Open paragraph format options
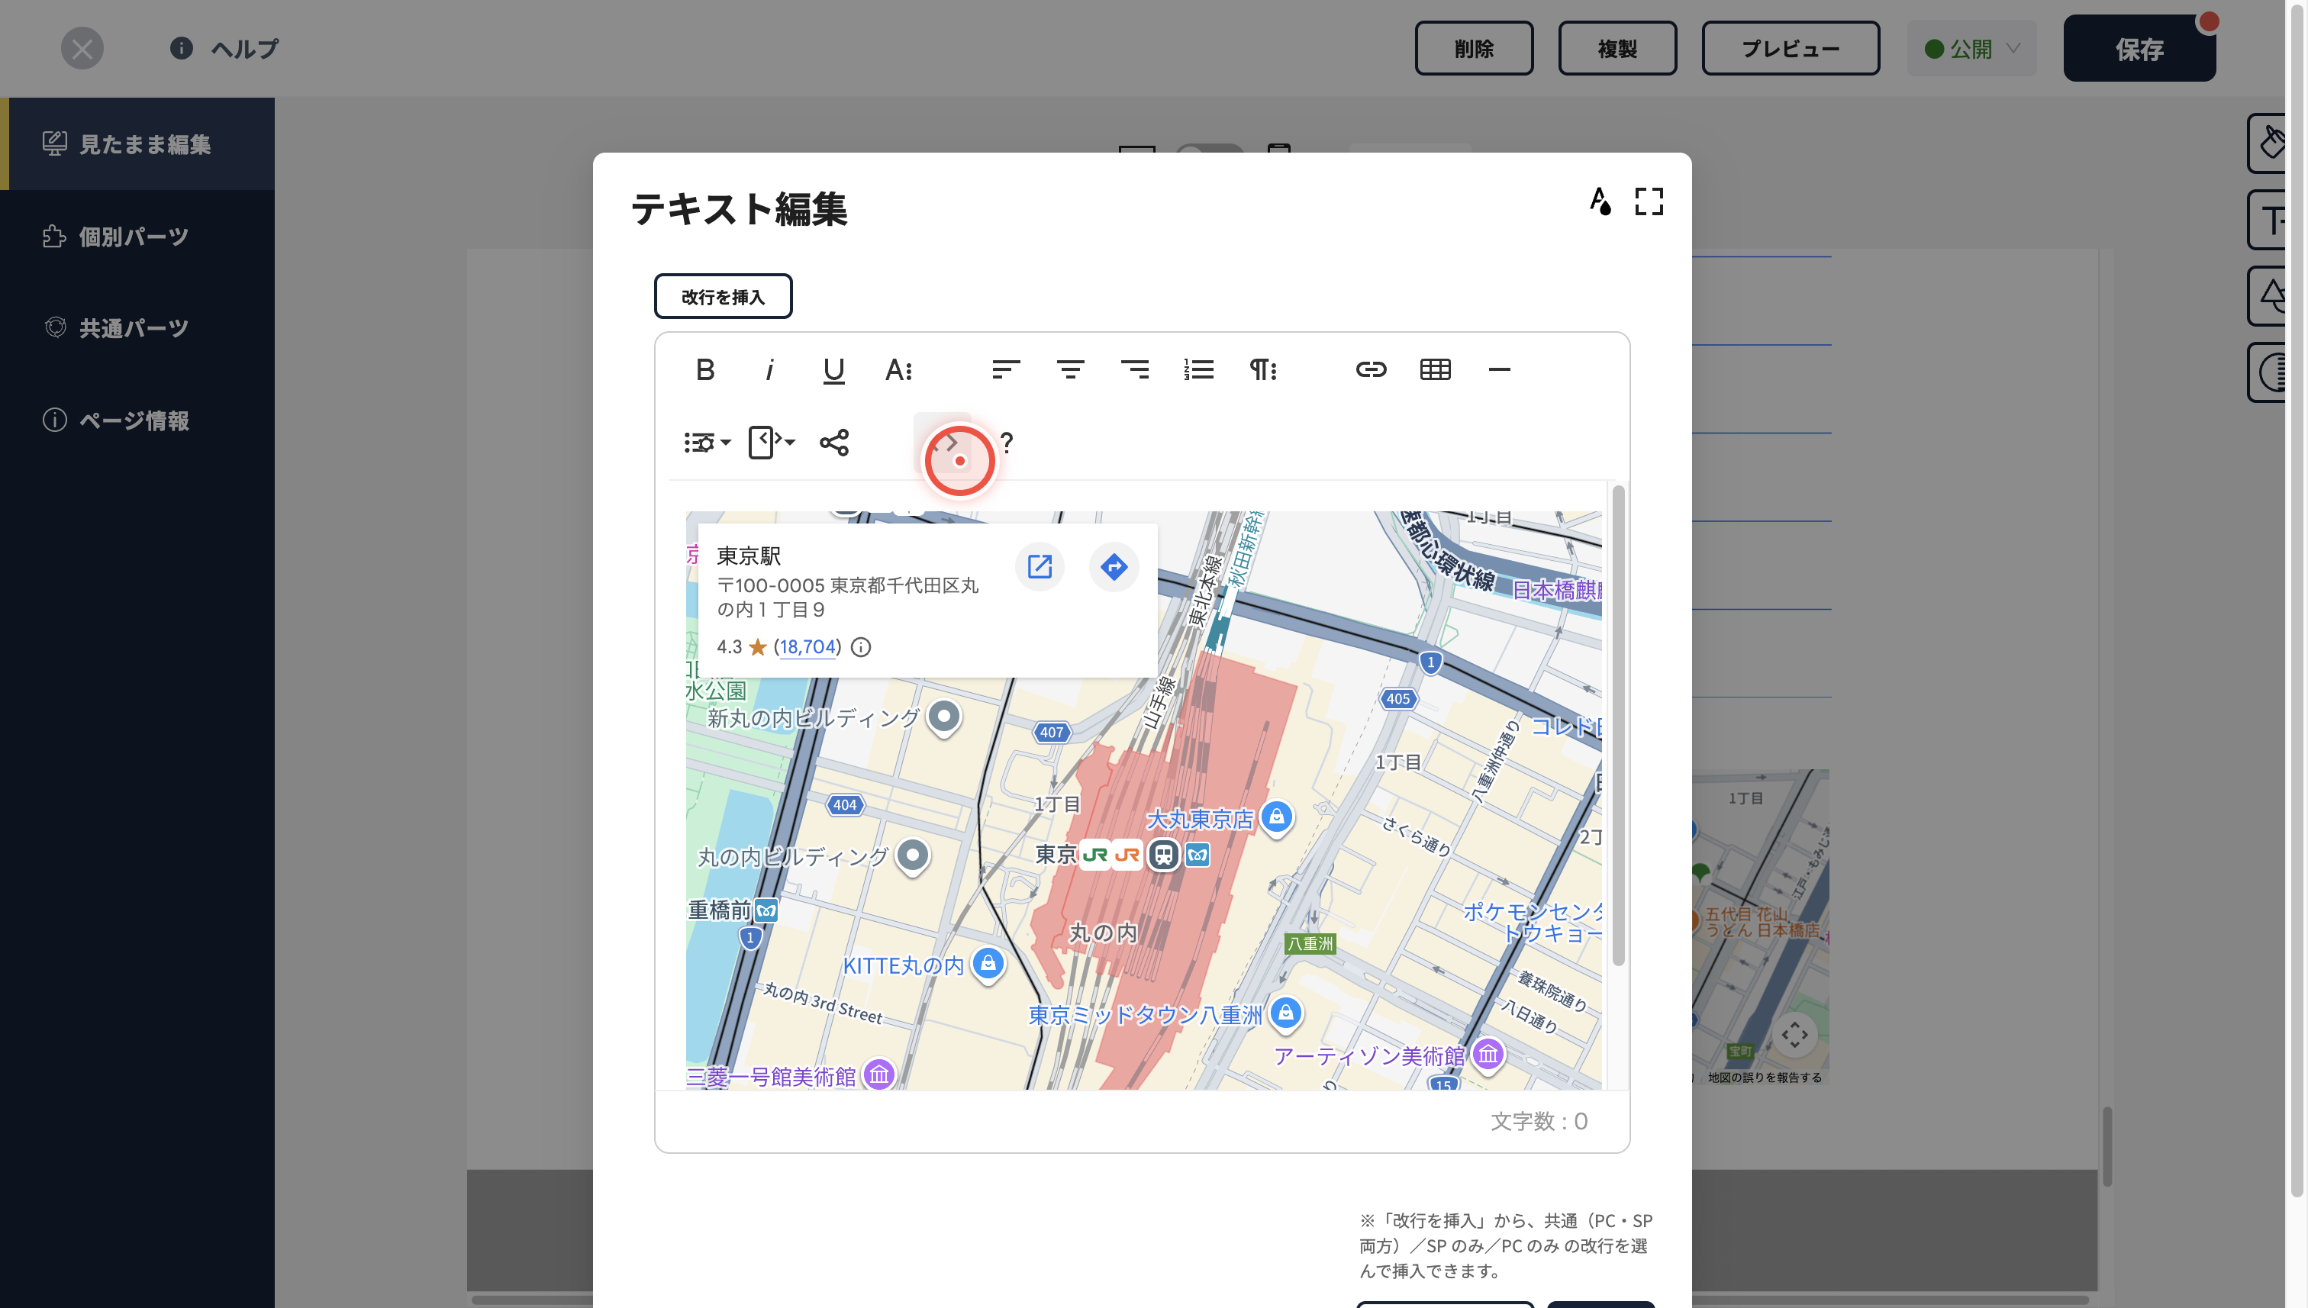 (x=1263, y=369)
